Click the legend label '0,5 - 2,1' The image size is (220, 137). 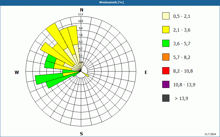[x=182, y=16]
